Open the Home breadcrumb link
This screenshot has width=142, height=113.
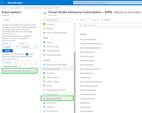tap(4, 8)
